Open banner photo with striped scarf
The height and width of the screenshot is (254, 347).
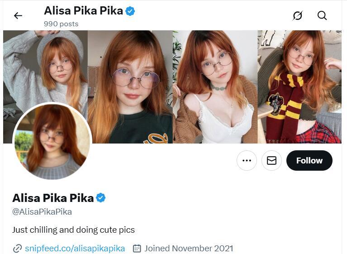299,87
